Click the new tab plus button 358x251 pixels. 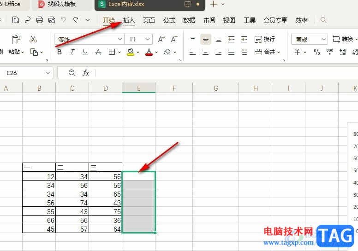[214, 4]
